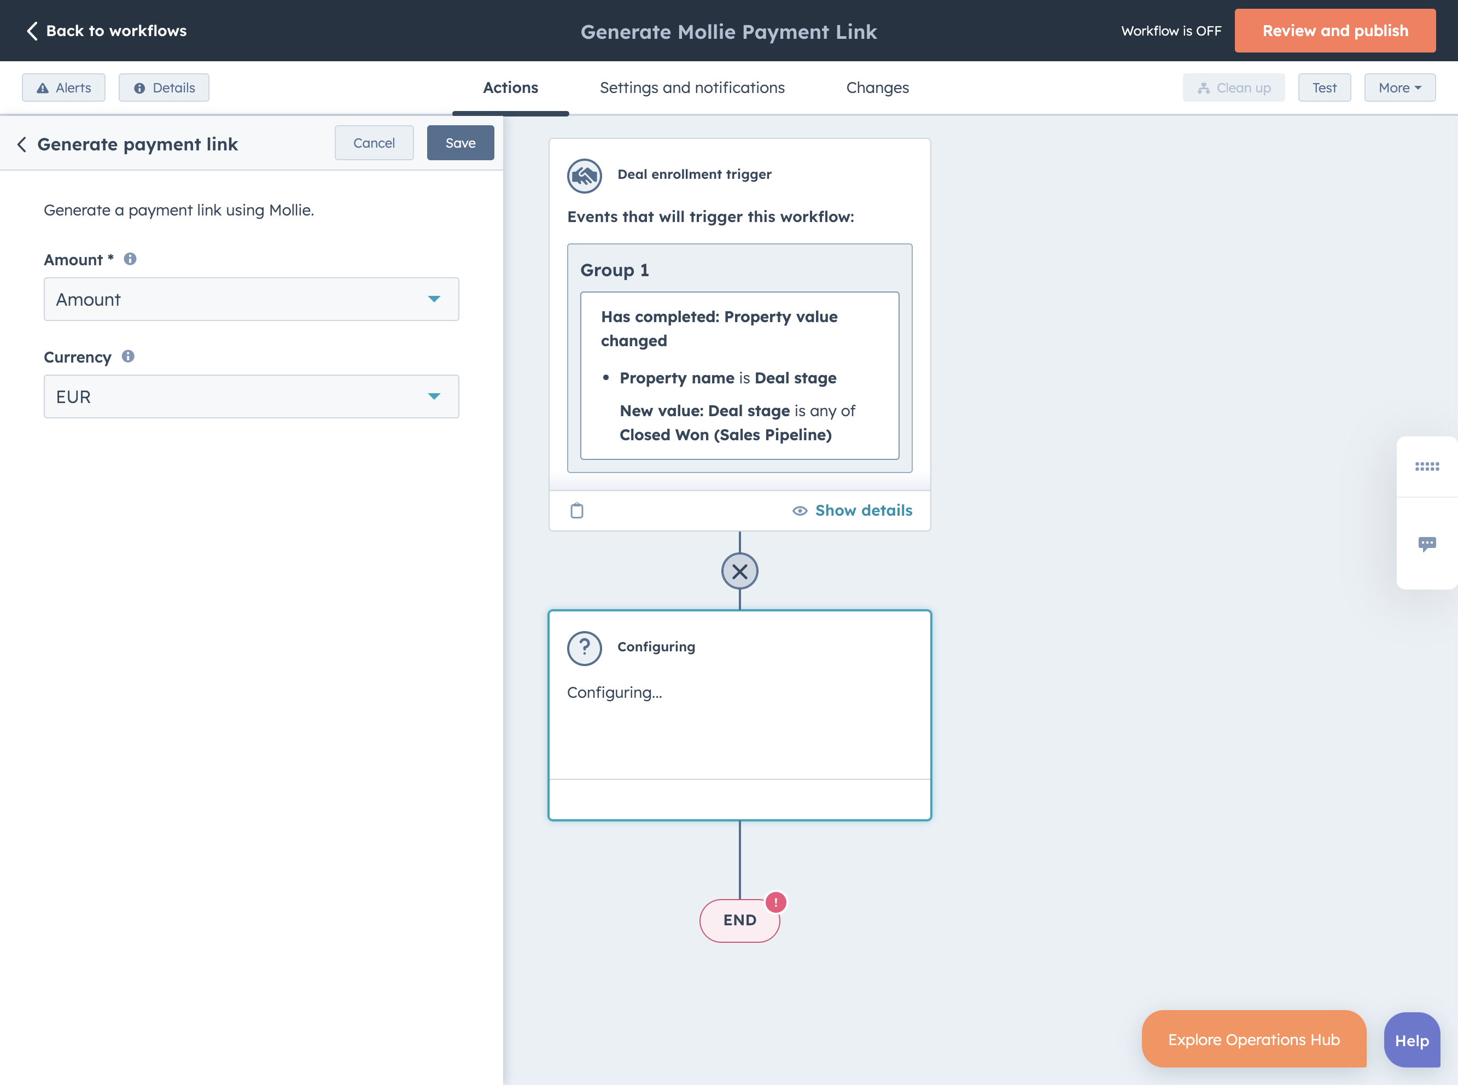This screenshot has width=1458, height=1085.
Task: Click the workflow title Generate Mollie Payment Link
Action: pyautogui.click(x=728, y=32)
